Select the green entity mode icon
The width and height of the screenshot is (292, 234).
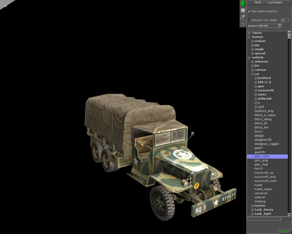pyautogui.click(x=243, y=3)
